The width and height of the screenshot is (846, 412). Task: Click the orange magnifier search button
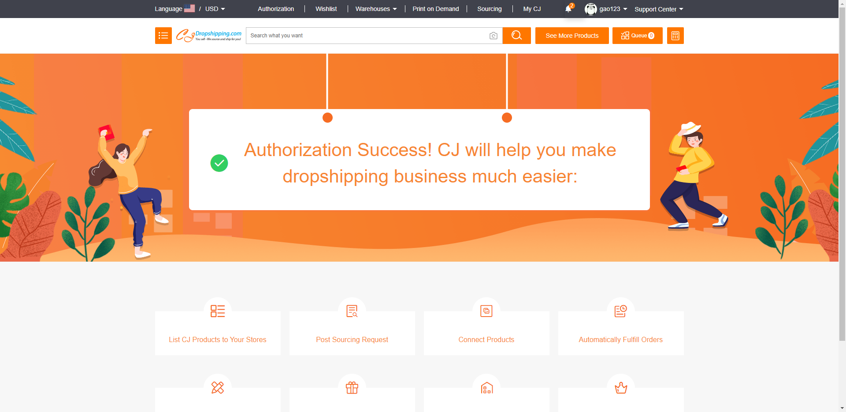click(x=516, y=36)
